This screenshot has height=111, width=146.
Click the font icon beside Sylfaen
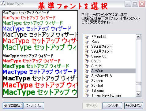tap(87, 81)
